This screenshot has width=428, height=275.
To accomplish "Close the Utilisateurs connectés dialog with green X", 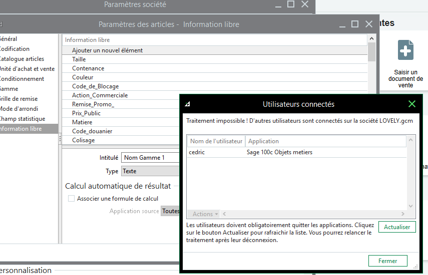I will click(x=411, y=104).
